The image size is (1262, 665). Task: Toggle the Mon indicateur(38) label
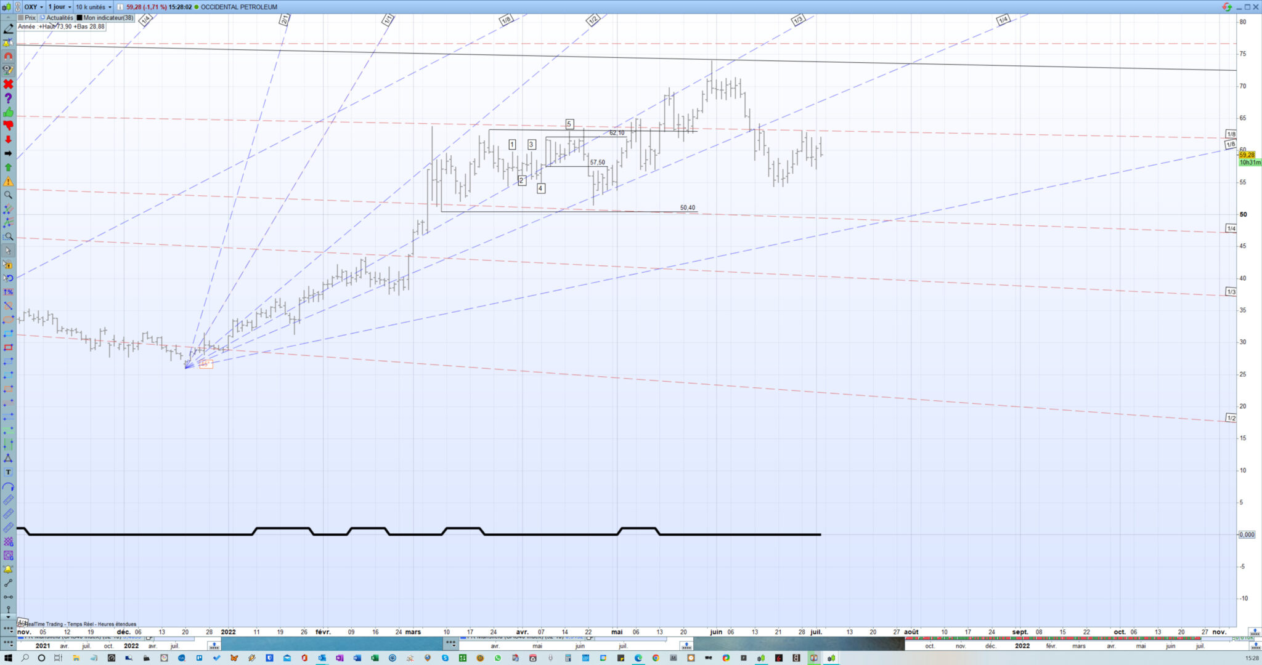tap(105, 18)
